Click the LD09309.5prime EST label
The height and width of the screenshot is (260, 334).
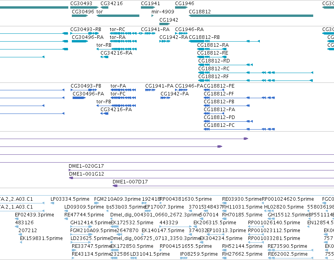click(x=84, y=207)
